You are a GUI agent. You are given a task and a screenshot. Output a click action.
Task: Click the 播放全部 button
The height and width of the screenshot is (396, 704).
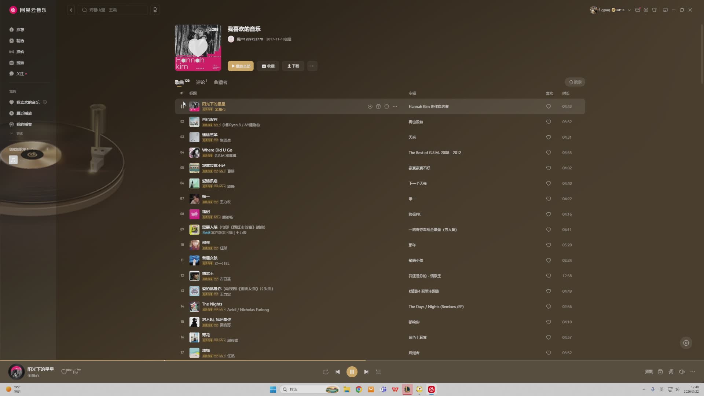pyautogui.click(x=241, y=66)
